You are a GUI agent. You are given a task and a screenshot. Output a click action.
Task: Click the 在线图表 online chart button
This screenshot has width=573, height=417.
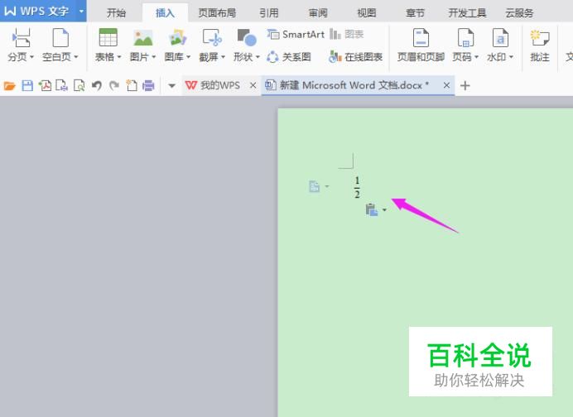[x=355, y=57]
